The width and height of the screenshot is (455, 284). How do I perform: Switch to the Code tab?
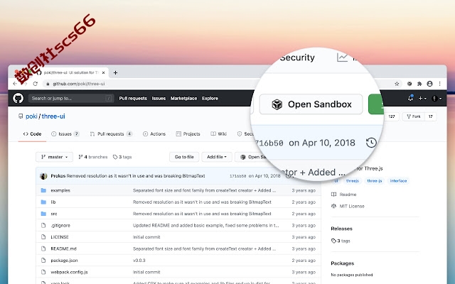(x=32, y=134)
